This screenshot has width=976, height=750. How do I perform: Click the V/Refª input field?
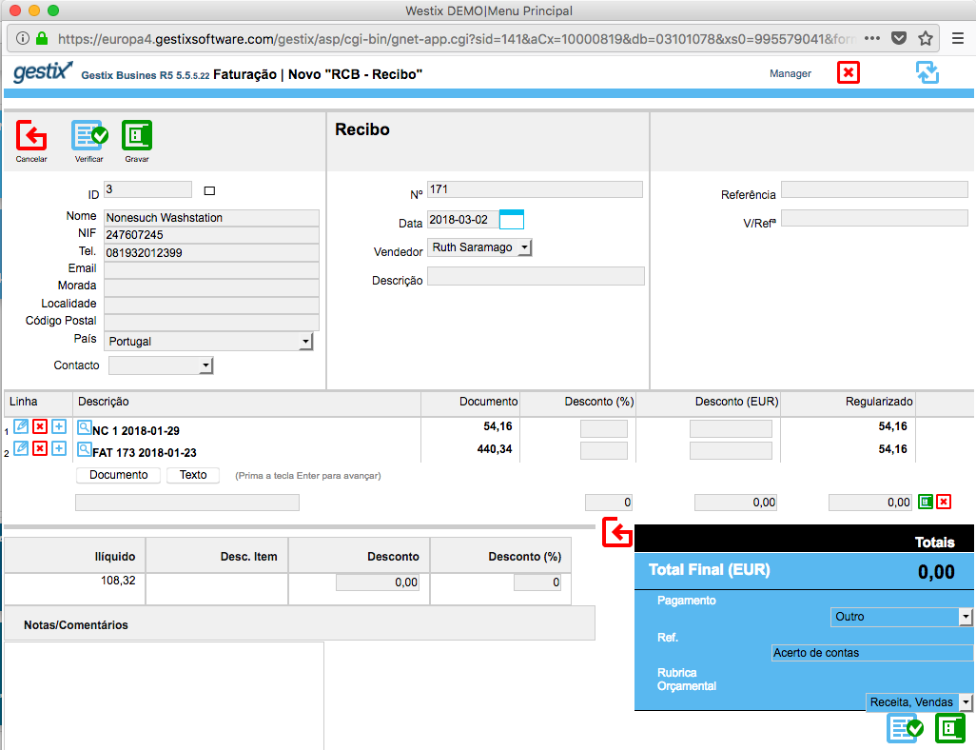click(x=874, y=217)
